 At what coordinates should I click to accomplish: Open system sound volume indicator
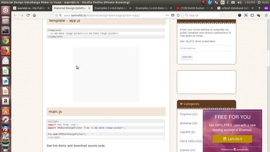[x=239, y=3]
